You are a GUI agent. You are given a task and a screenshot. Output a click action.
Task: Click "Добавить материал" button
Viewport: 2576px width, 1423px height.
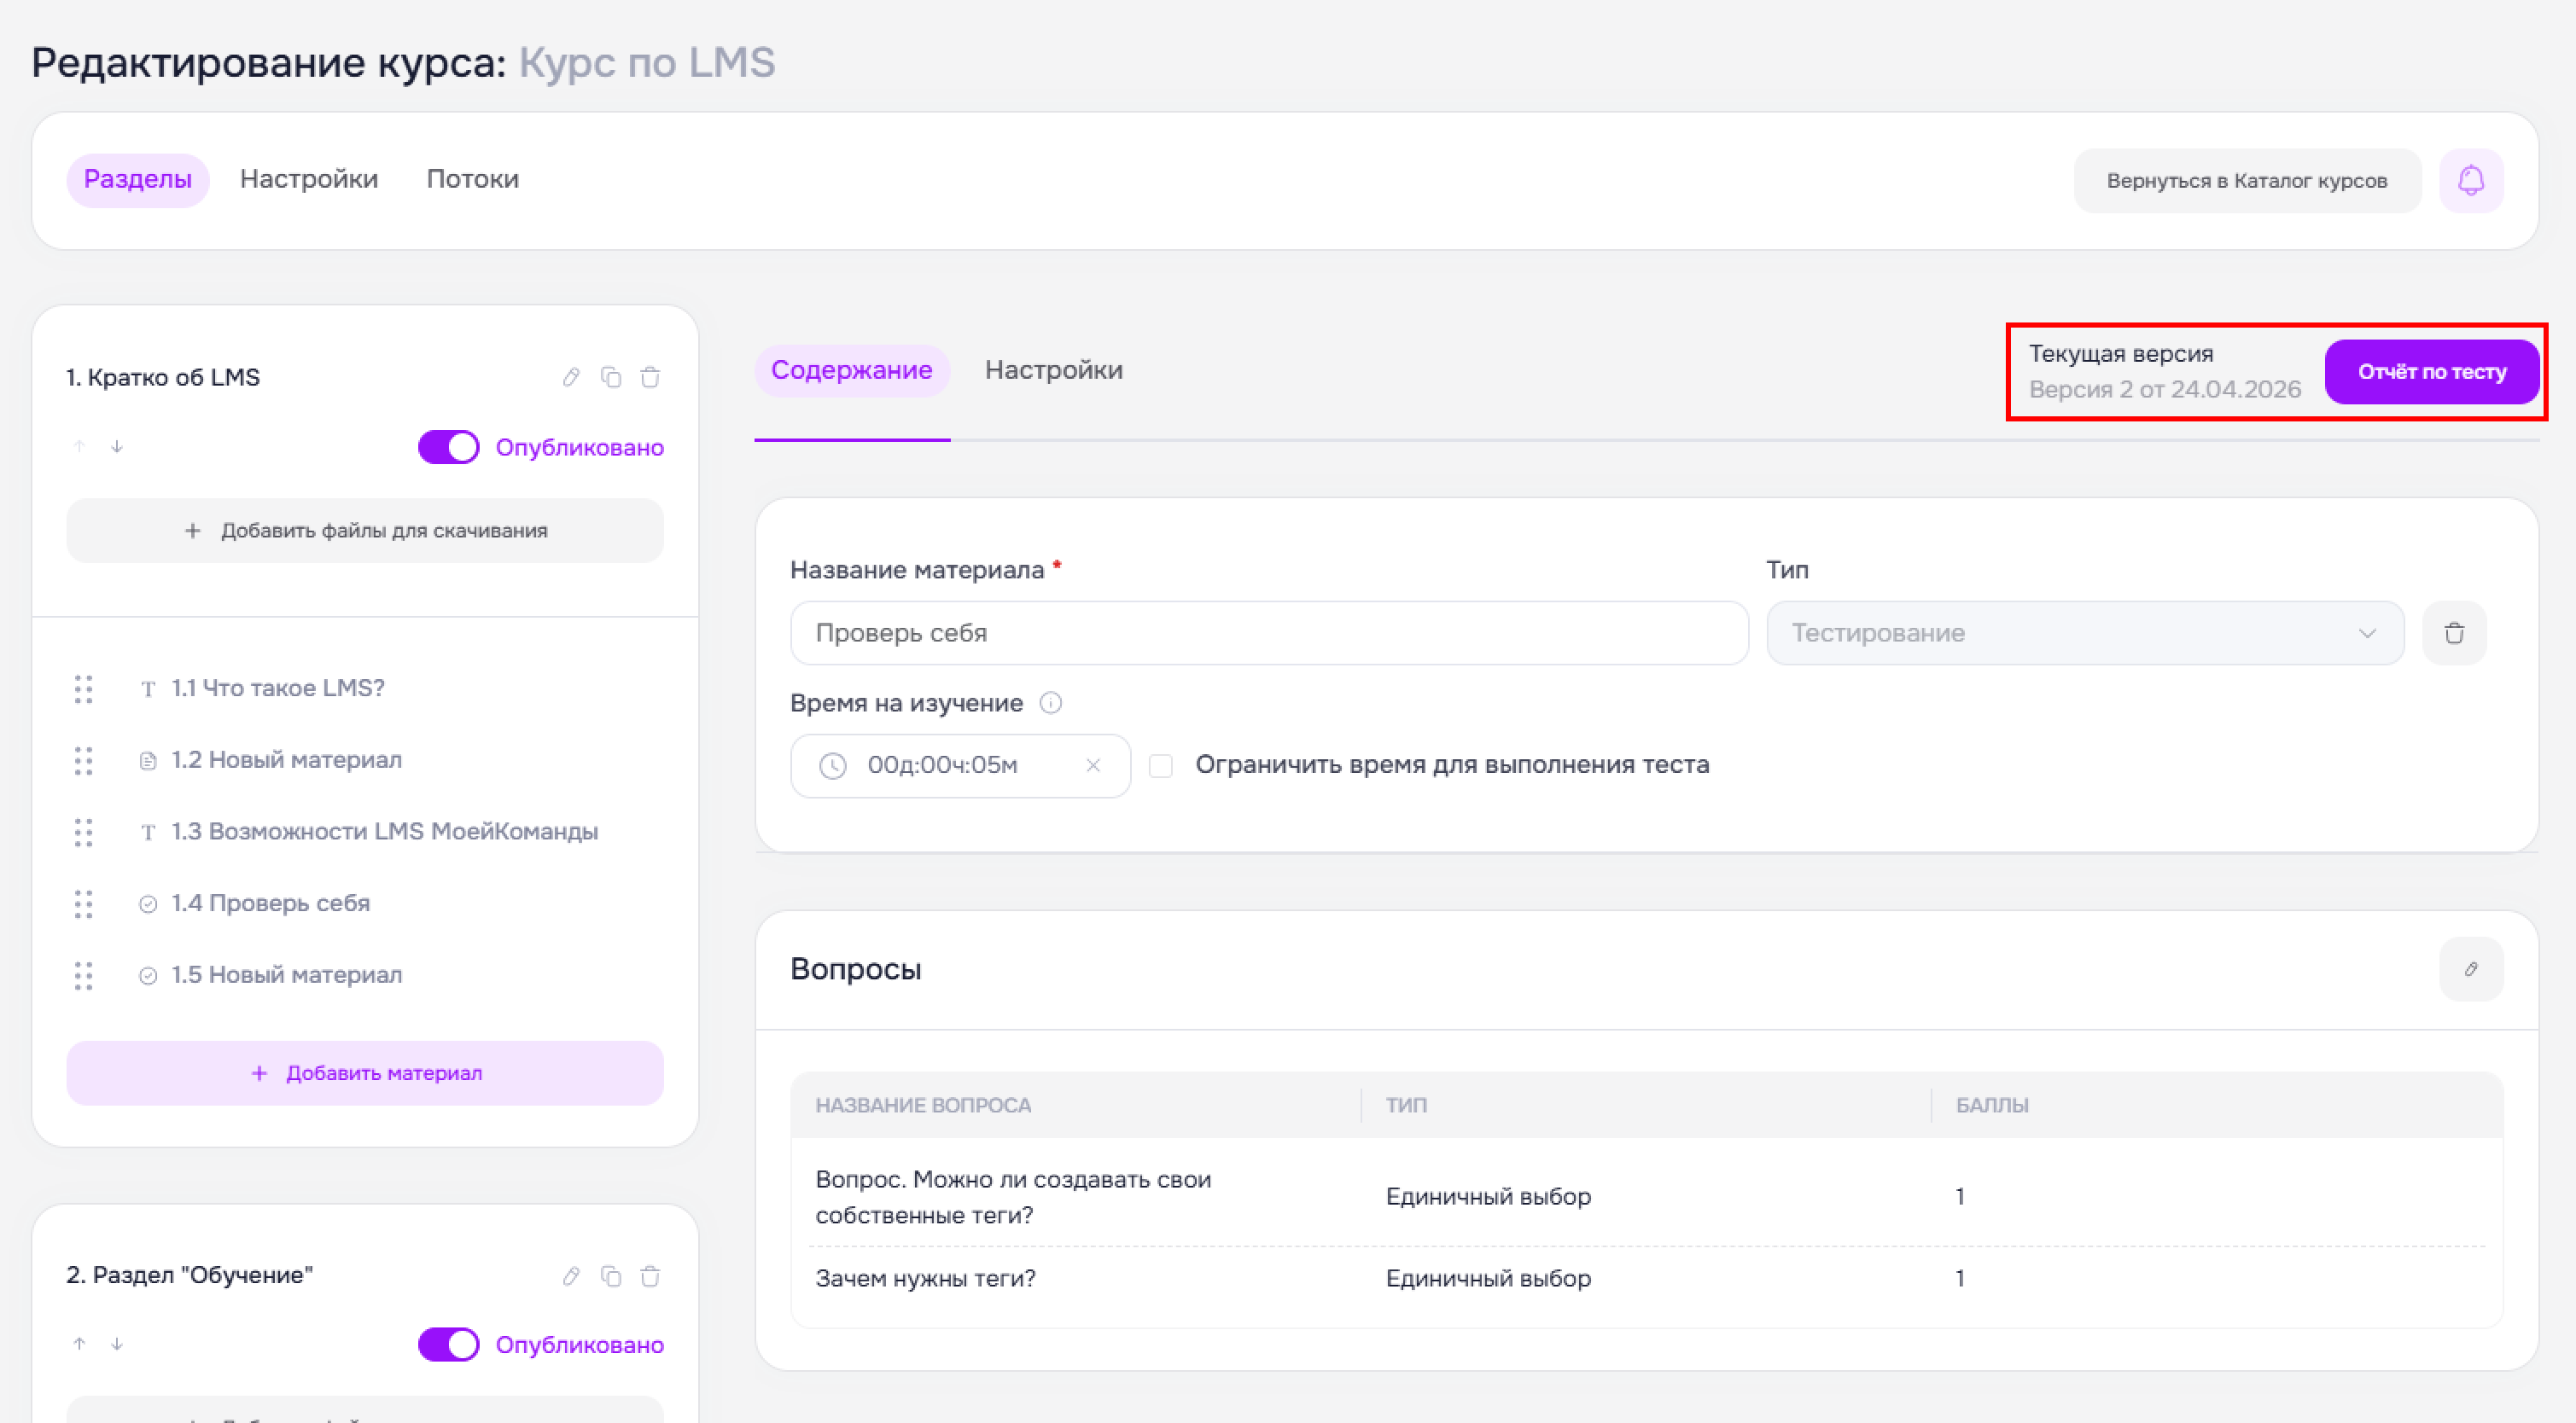[365, 1073]
